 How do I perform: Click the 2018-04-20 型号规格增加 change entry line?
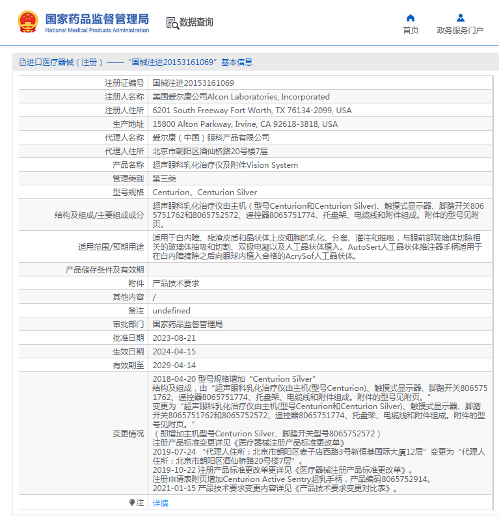(234, 379)
